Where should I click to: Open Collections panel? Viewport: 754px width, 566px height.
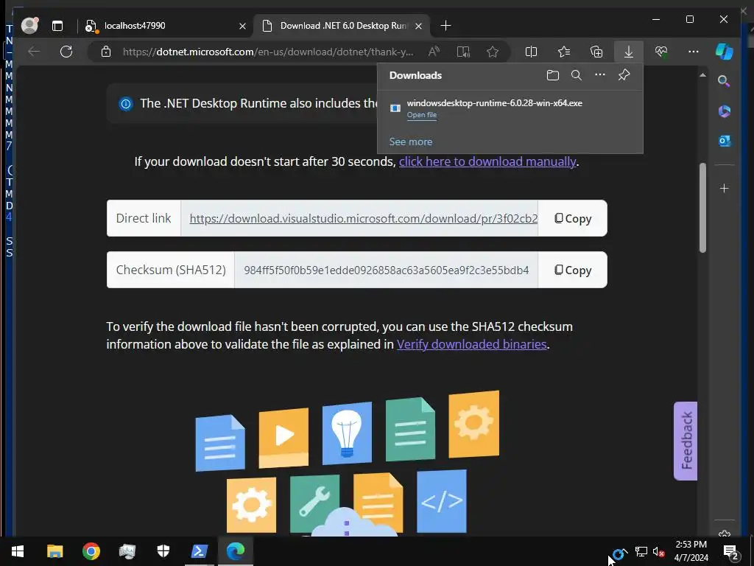(x=596, y=52)
